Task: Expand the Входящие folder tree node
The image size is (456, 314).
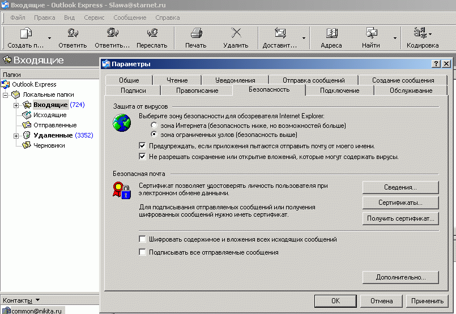Action: (x=16, y=105)
